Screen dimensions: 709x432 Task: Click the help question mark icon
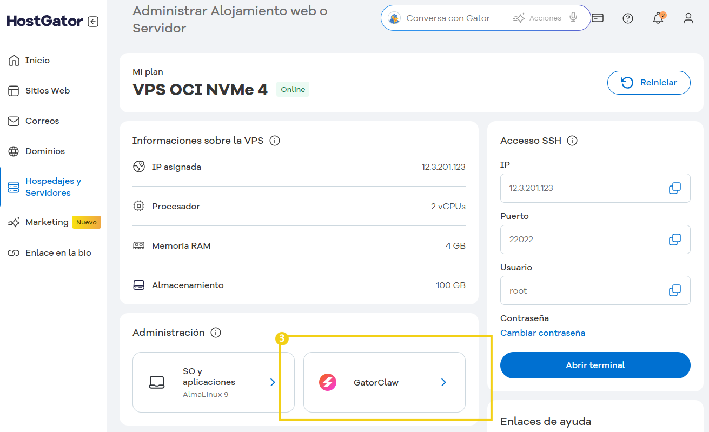point(628,18)
